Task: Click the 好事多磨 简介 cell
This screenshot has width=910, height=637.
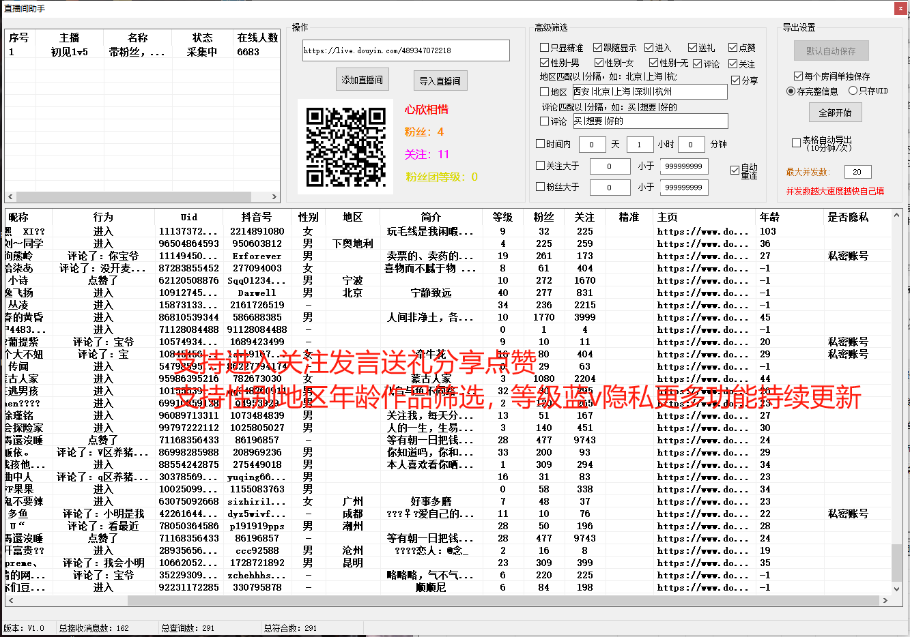Action: 431,501
